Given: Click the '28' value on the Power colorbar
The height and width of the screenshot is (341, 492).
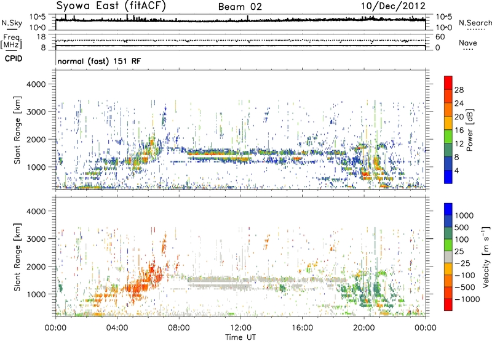Looking at the screenshot, I should 459,90.
